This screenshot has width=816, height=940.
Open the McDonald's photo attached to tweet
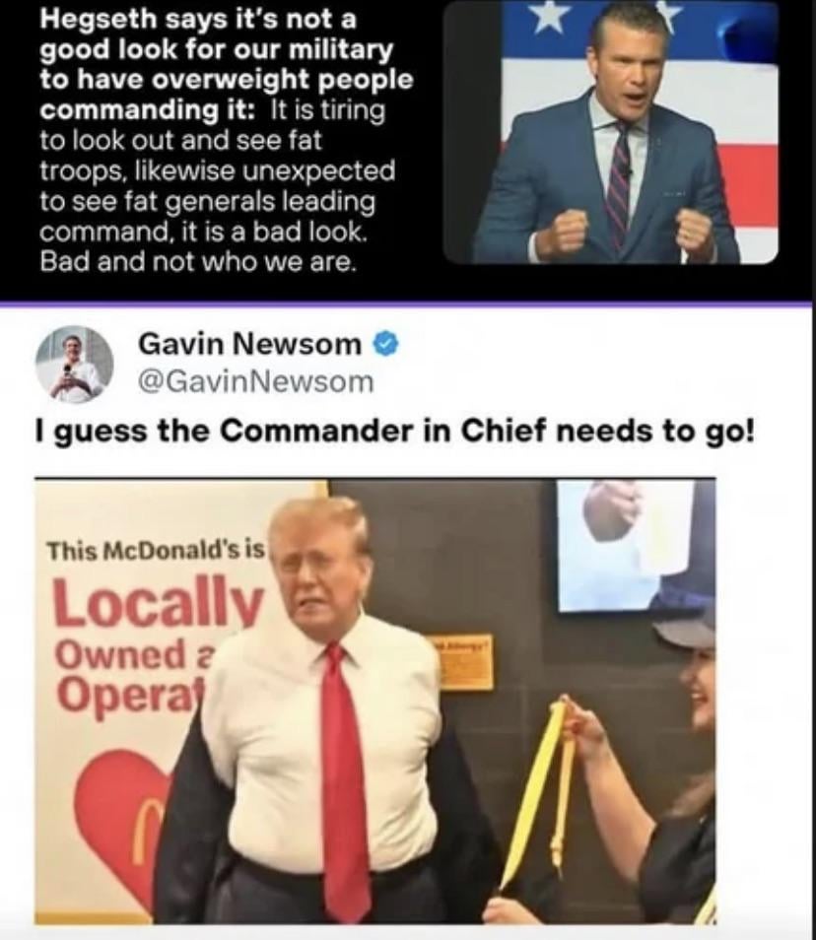coord(375,702)
